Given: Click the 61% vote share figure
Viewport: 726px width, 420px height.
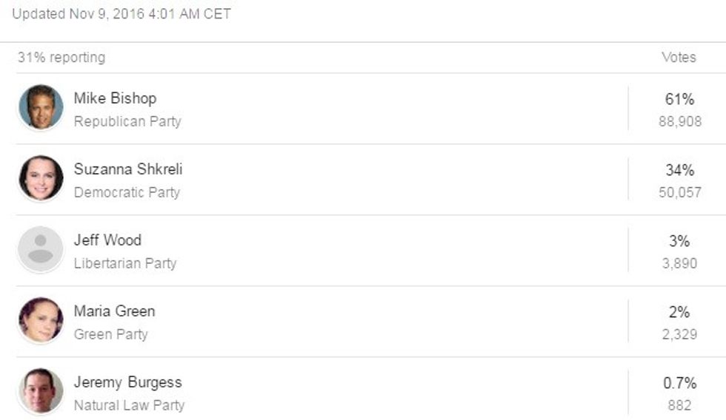Looking at the screenshot, I should (x=679, y=99).
